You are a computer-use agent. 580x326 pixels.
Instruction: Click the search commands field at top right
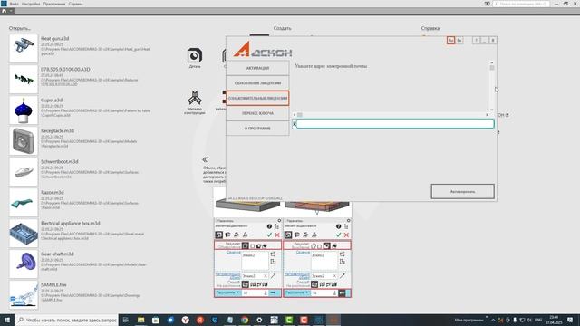click(521, 4)
